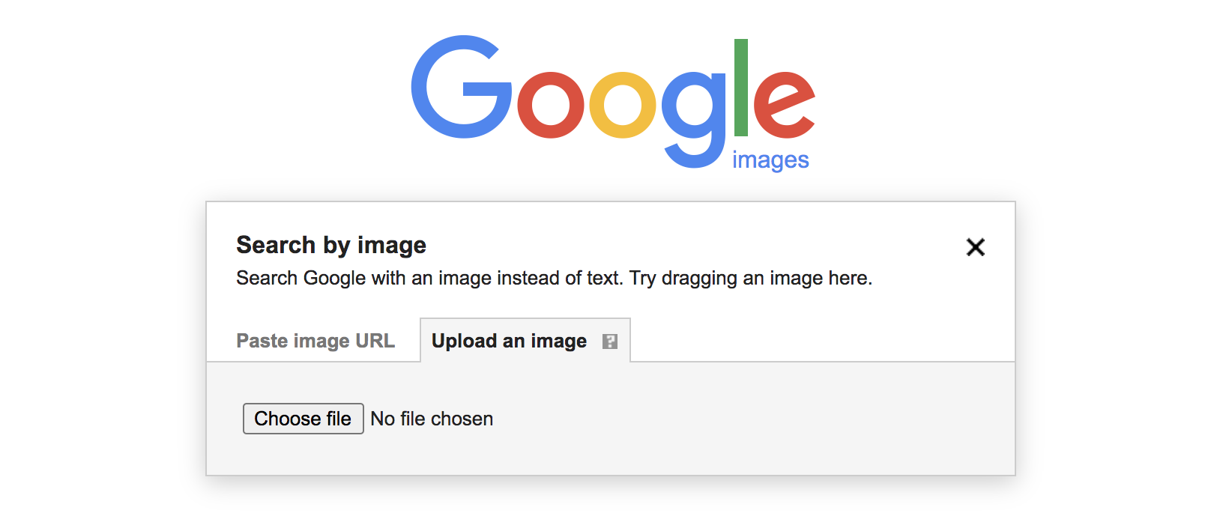Image resolution: width=1229 pixels, height=516 pixels.
Task: Select the Upload an image tab
Action: coord(509,341)
